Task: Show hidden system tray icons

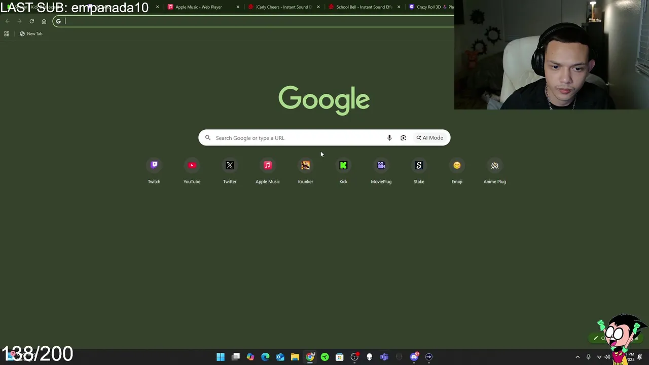Action: (x=578, y=357)
